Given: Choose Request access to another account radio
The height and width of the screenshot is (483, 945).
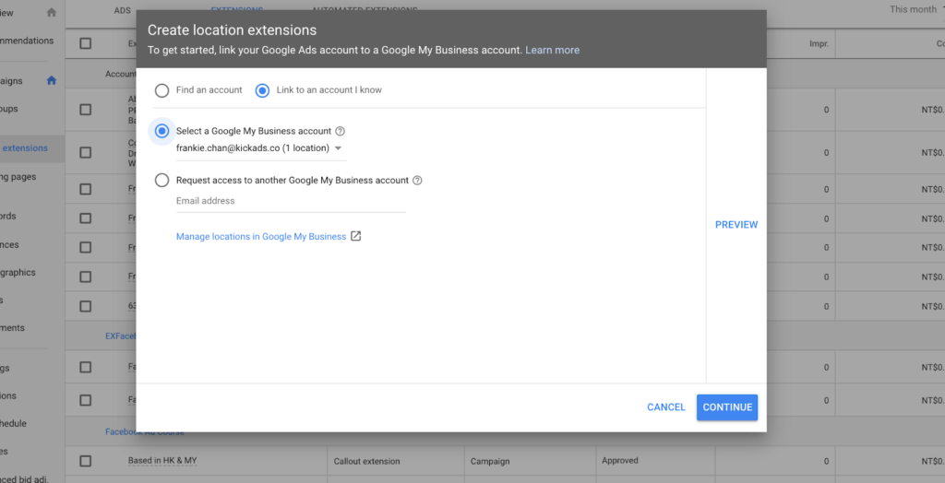Looking at the screenshot, I should click(161, 180).
